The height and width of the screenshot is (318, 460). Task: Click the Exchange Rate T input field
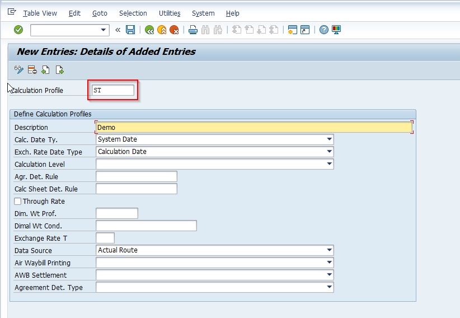[105, 238]
